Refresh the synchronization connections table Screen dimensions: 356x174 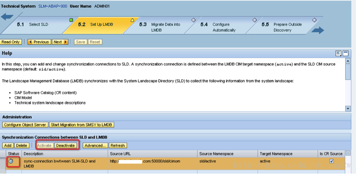tap(118, 146)
